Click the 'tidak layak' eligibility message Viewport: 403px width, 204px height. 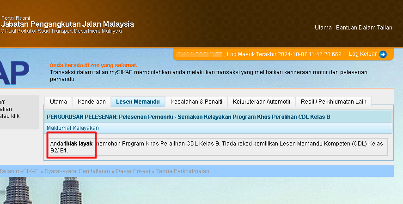[79, 144]
